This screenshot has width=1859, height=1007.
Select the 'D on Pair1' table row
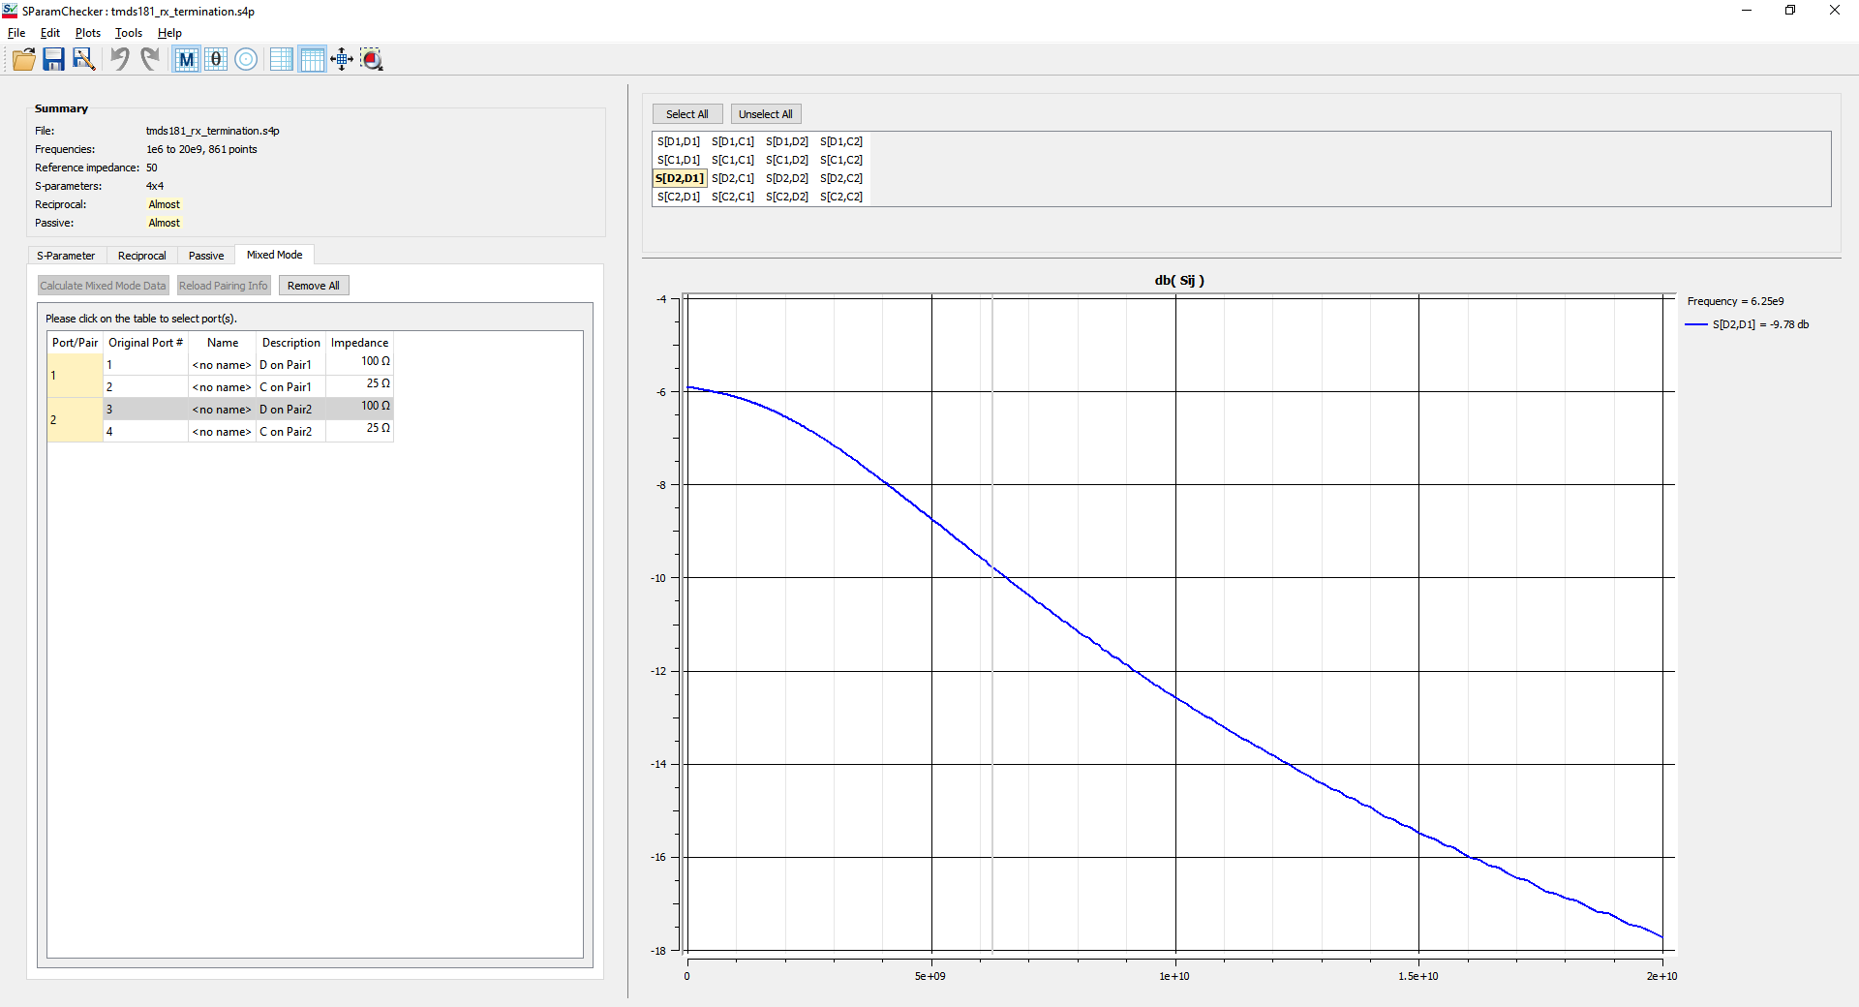(x=249, y=365)
